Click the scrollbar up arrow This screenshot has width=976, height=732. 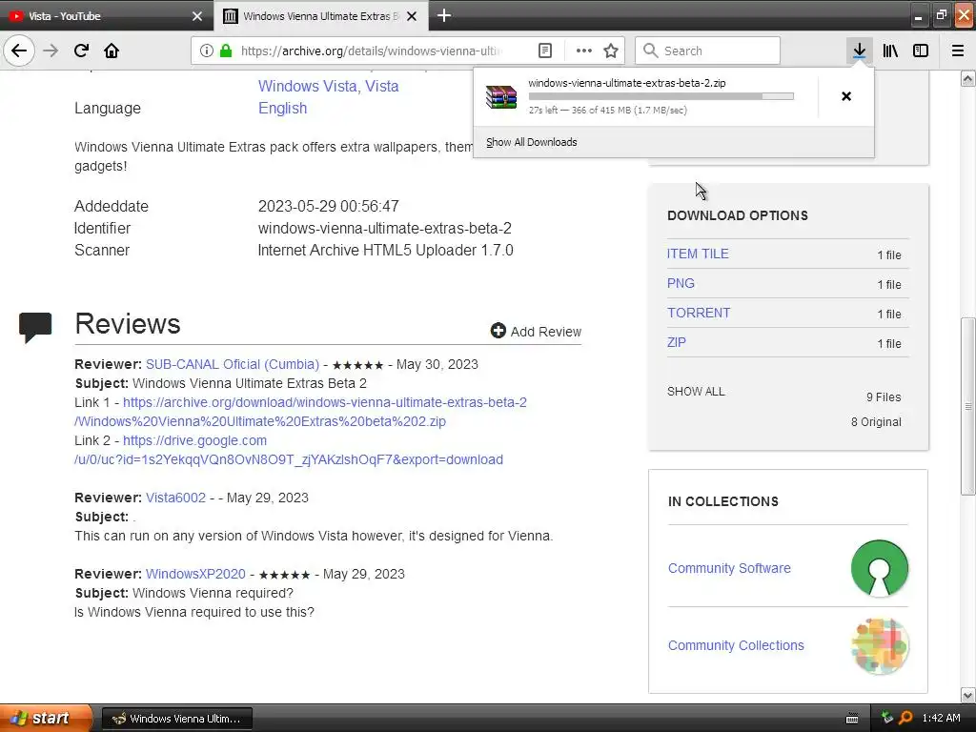[967, 78]
